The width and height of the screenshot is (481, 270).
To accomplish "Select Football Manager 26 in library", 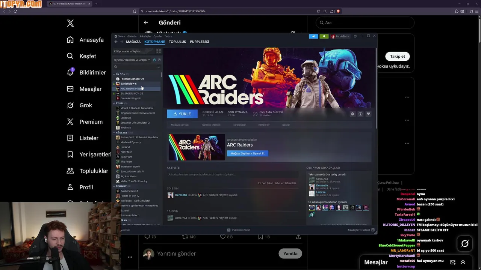I will tap(137, 79).
